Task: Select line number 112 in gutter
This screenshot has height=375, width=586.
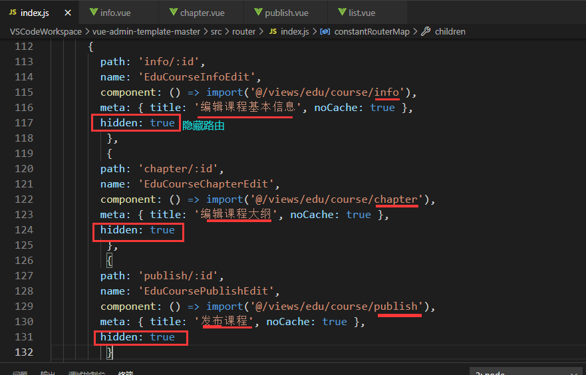Action: click(x=24, y=47)
